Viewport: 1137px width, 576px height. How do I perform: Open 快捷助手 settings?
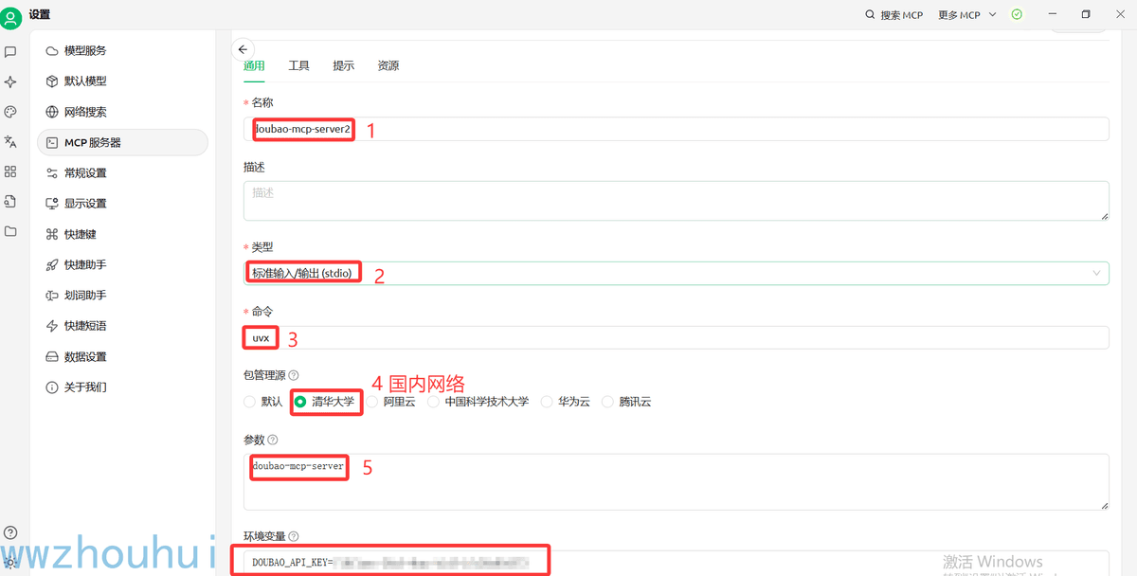click(122, 265)
